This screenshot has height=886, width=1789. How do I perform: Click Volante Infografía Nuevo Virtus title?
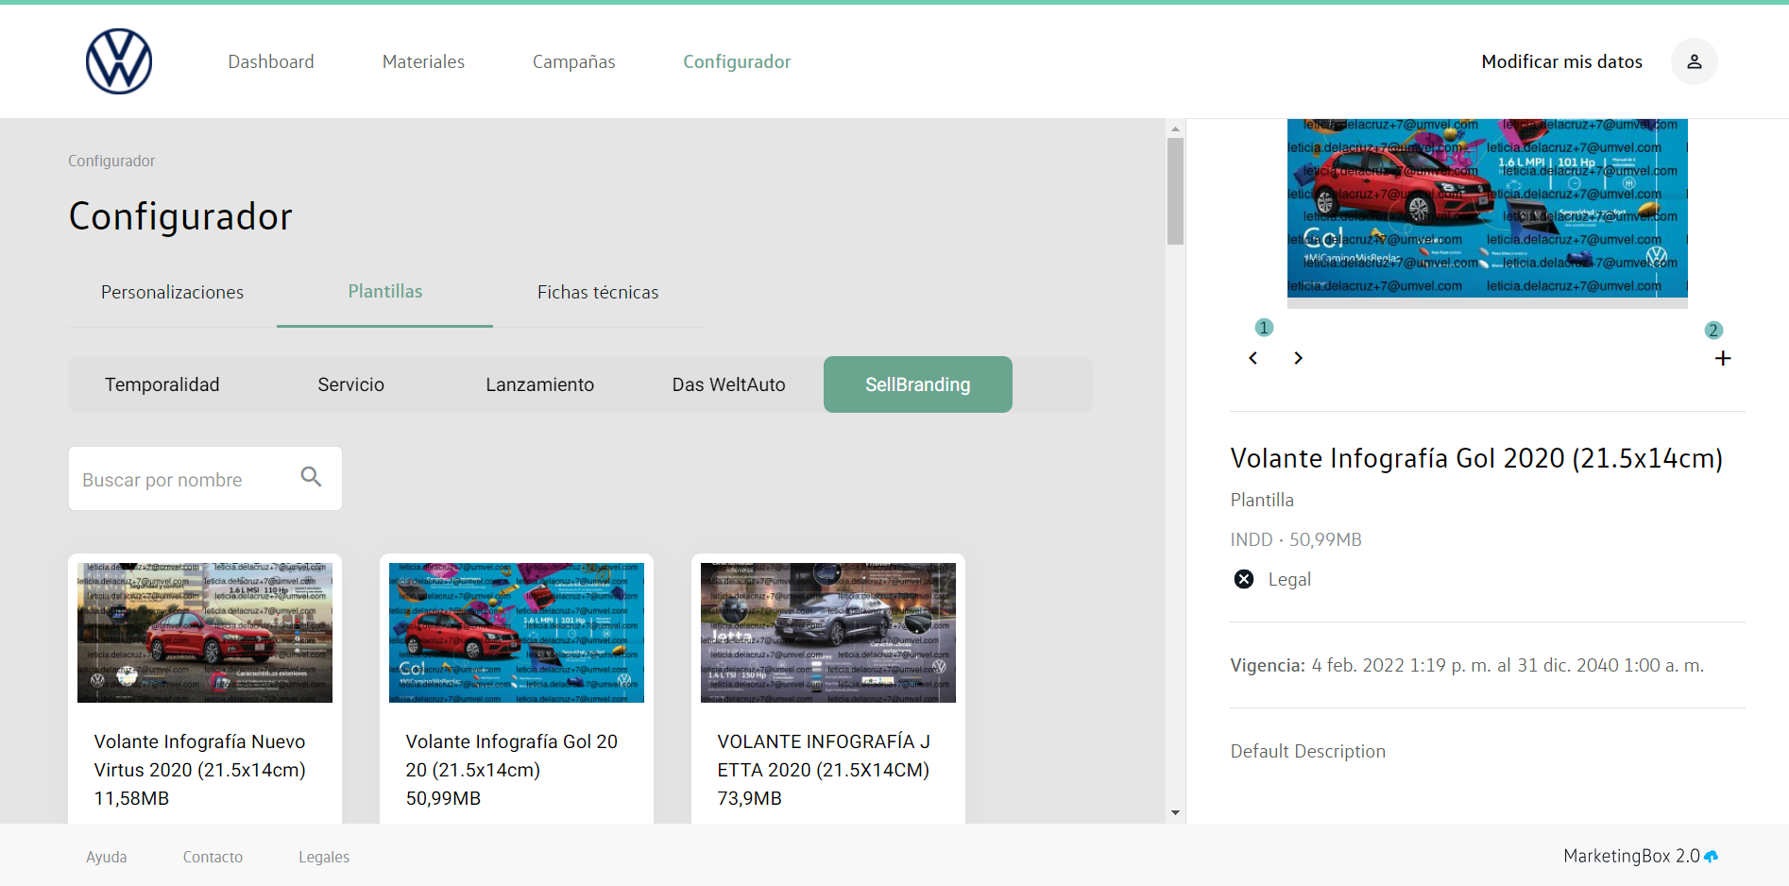pos(199,756)
